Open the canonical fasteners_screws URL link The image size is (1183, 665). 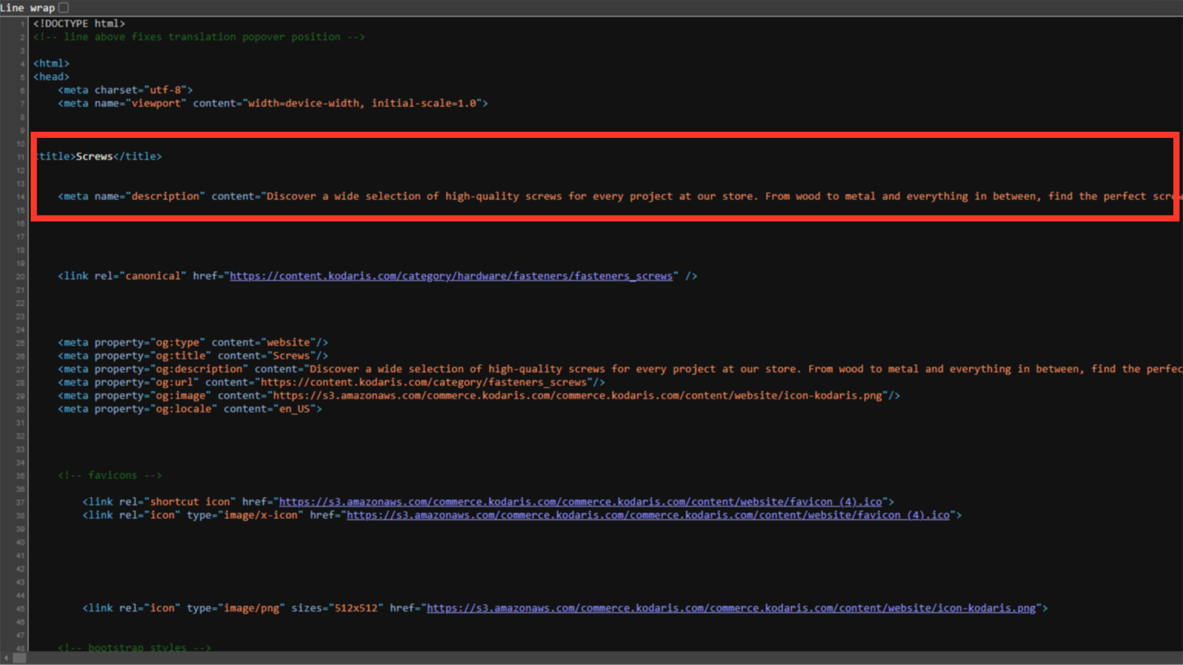coord(450,276)
